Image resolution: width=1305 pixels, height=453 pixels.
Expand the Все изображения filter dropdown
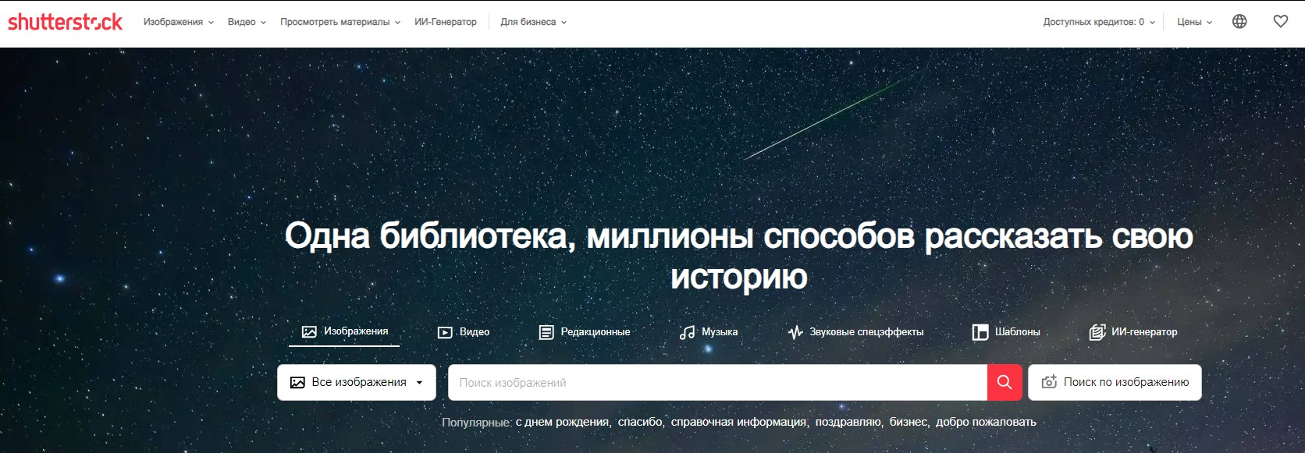(x=357, y=382)
